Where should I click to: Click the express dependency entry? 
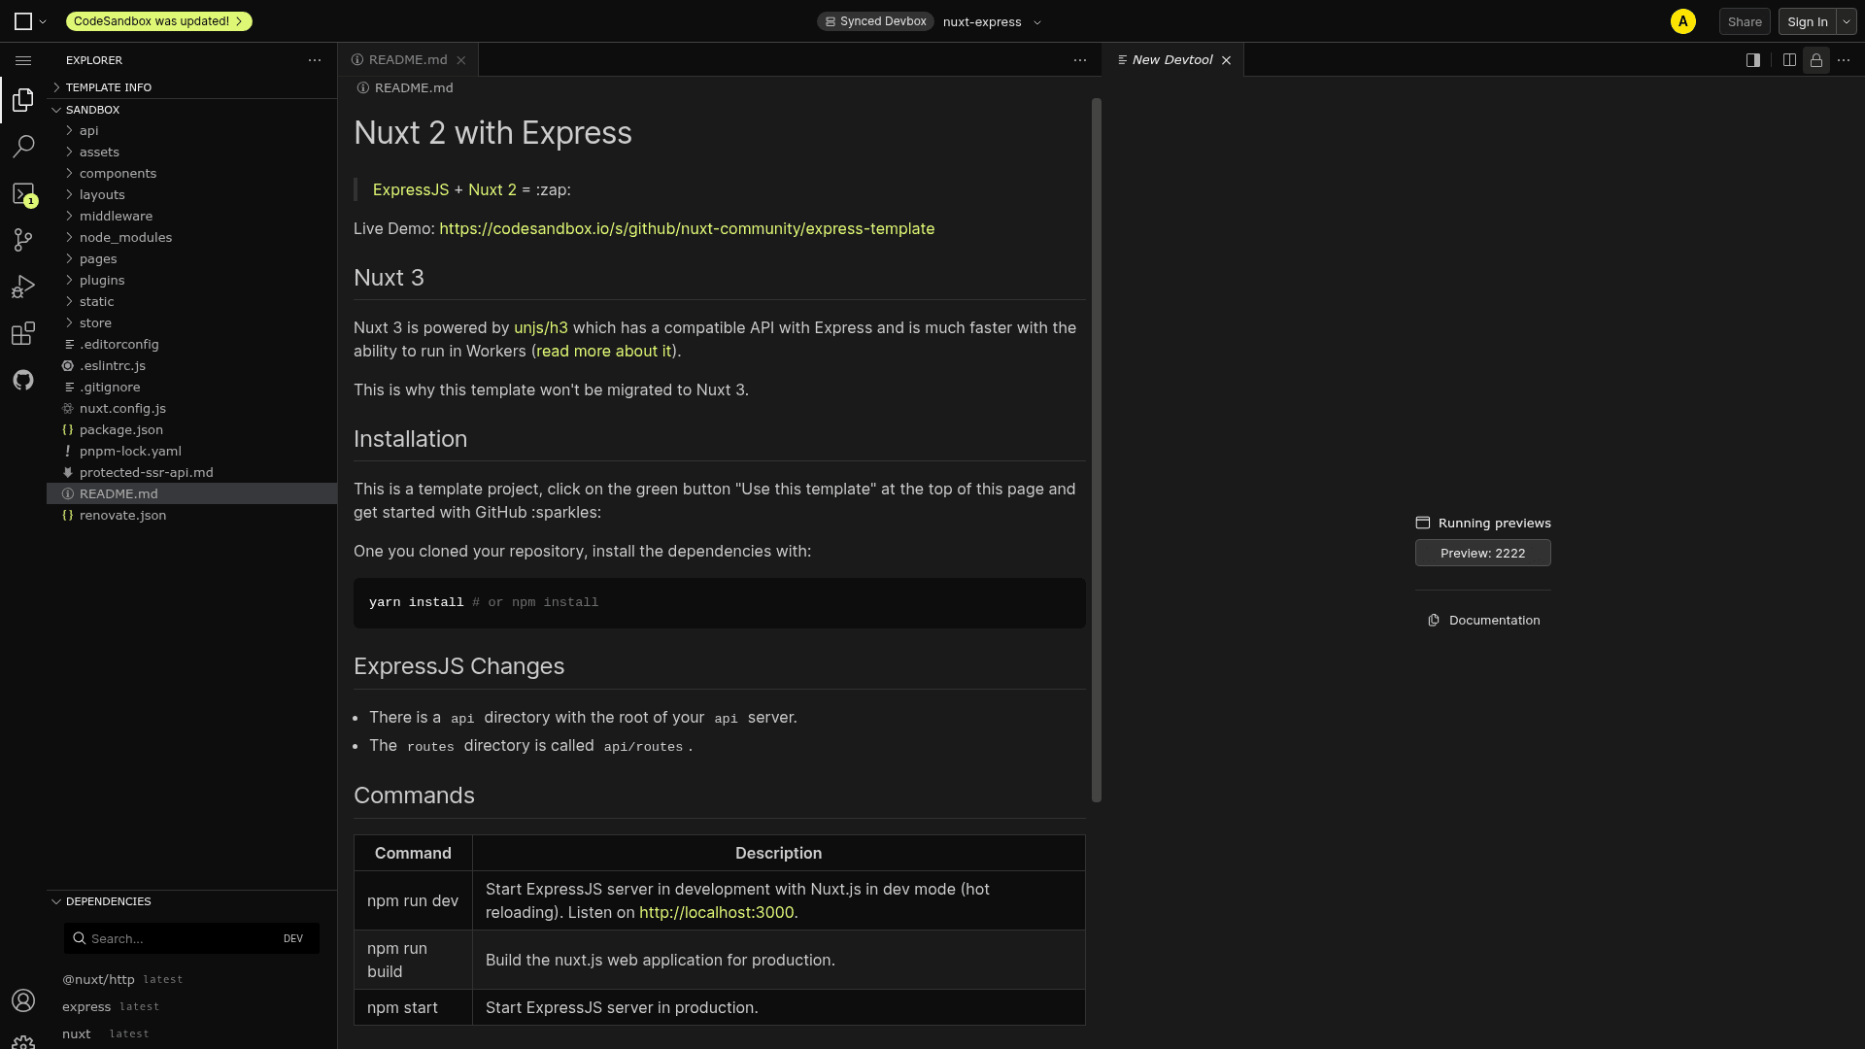192,1007
